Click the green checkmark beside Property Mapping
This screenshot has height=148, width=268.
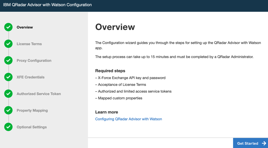tap(8, 110)
